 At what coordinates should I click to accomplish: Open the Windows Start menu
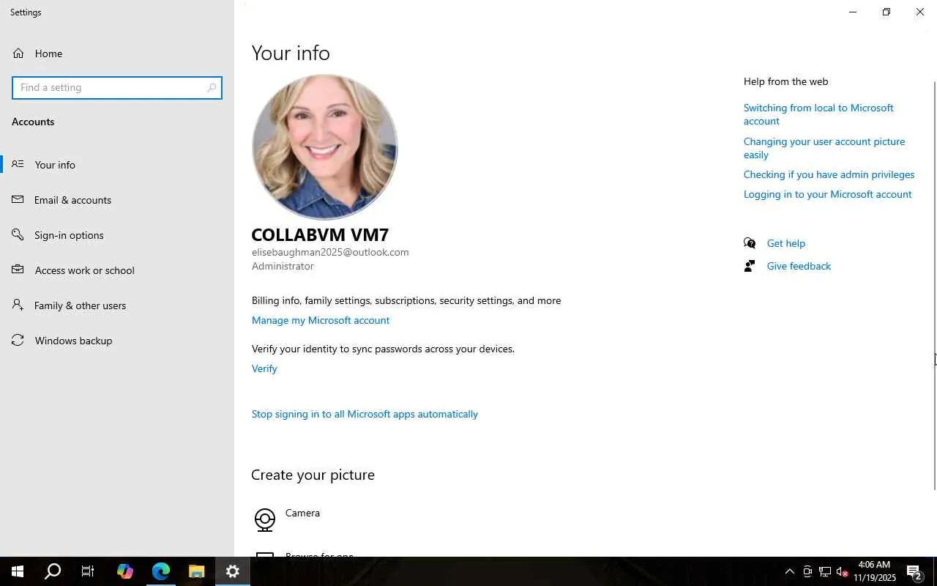click(18, 571)
